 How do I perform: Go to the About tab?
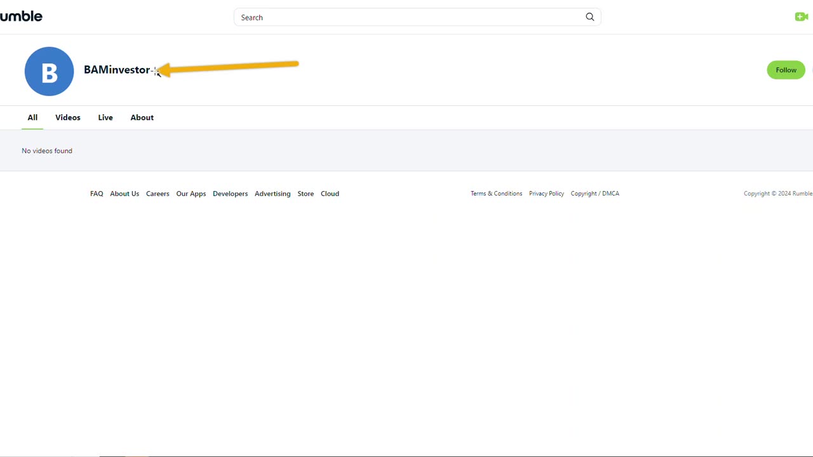coord(142,117)
